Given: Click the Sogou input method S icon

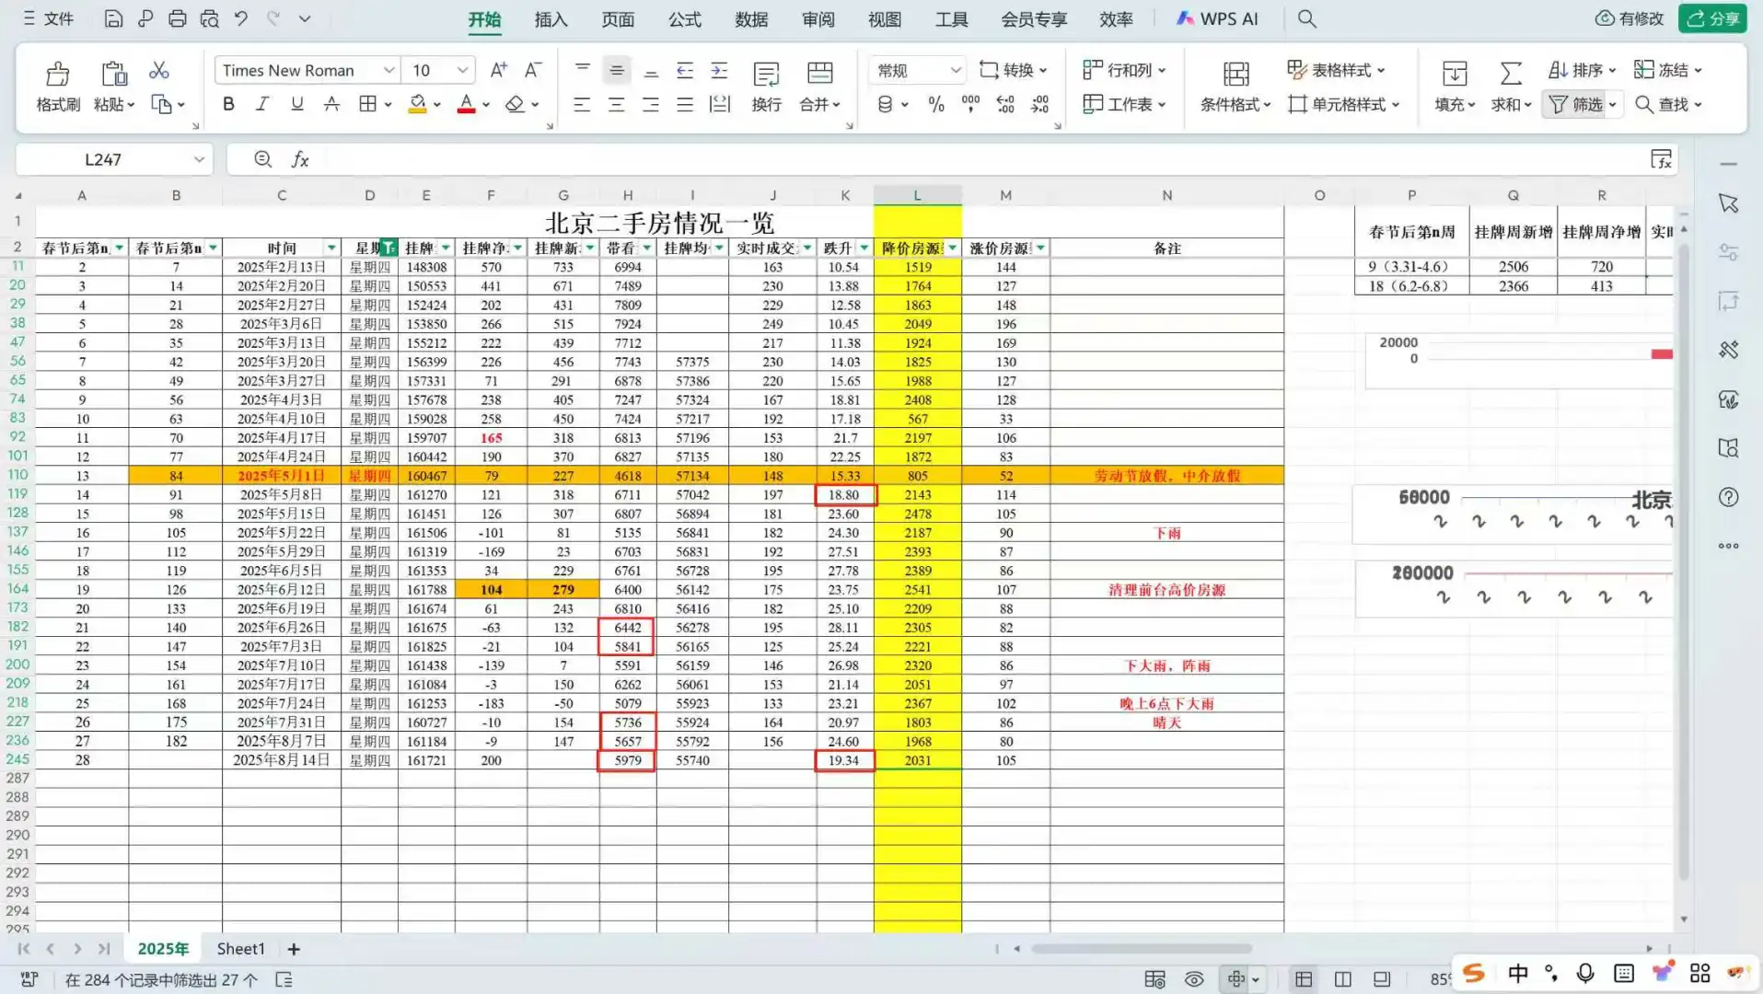Looking at the screenshot, I should pos(1473,973).
